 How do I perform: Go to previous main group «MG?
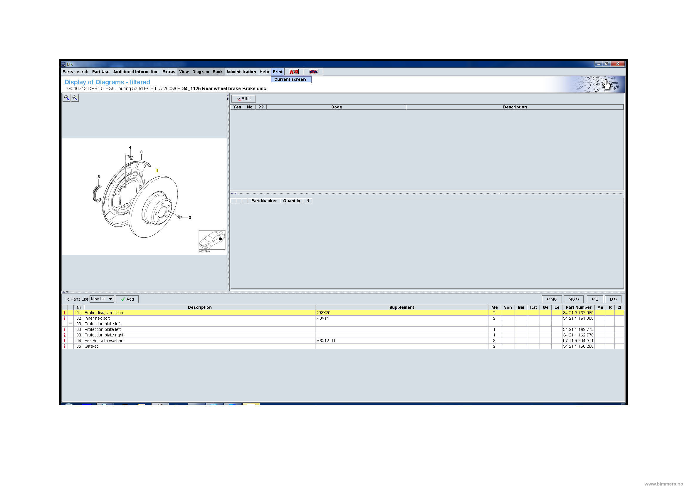point(552,299)
